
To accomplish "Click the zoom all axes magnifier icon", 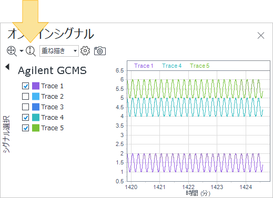I will tap(12, 51).
